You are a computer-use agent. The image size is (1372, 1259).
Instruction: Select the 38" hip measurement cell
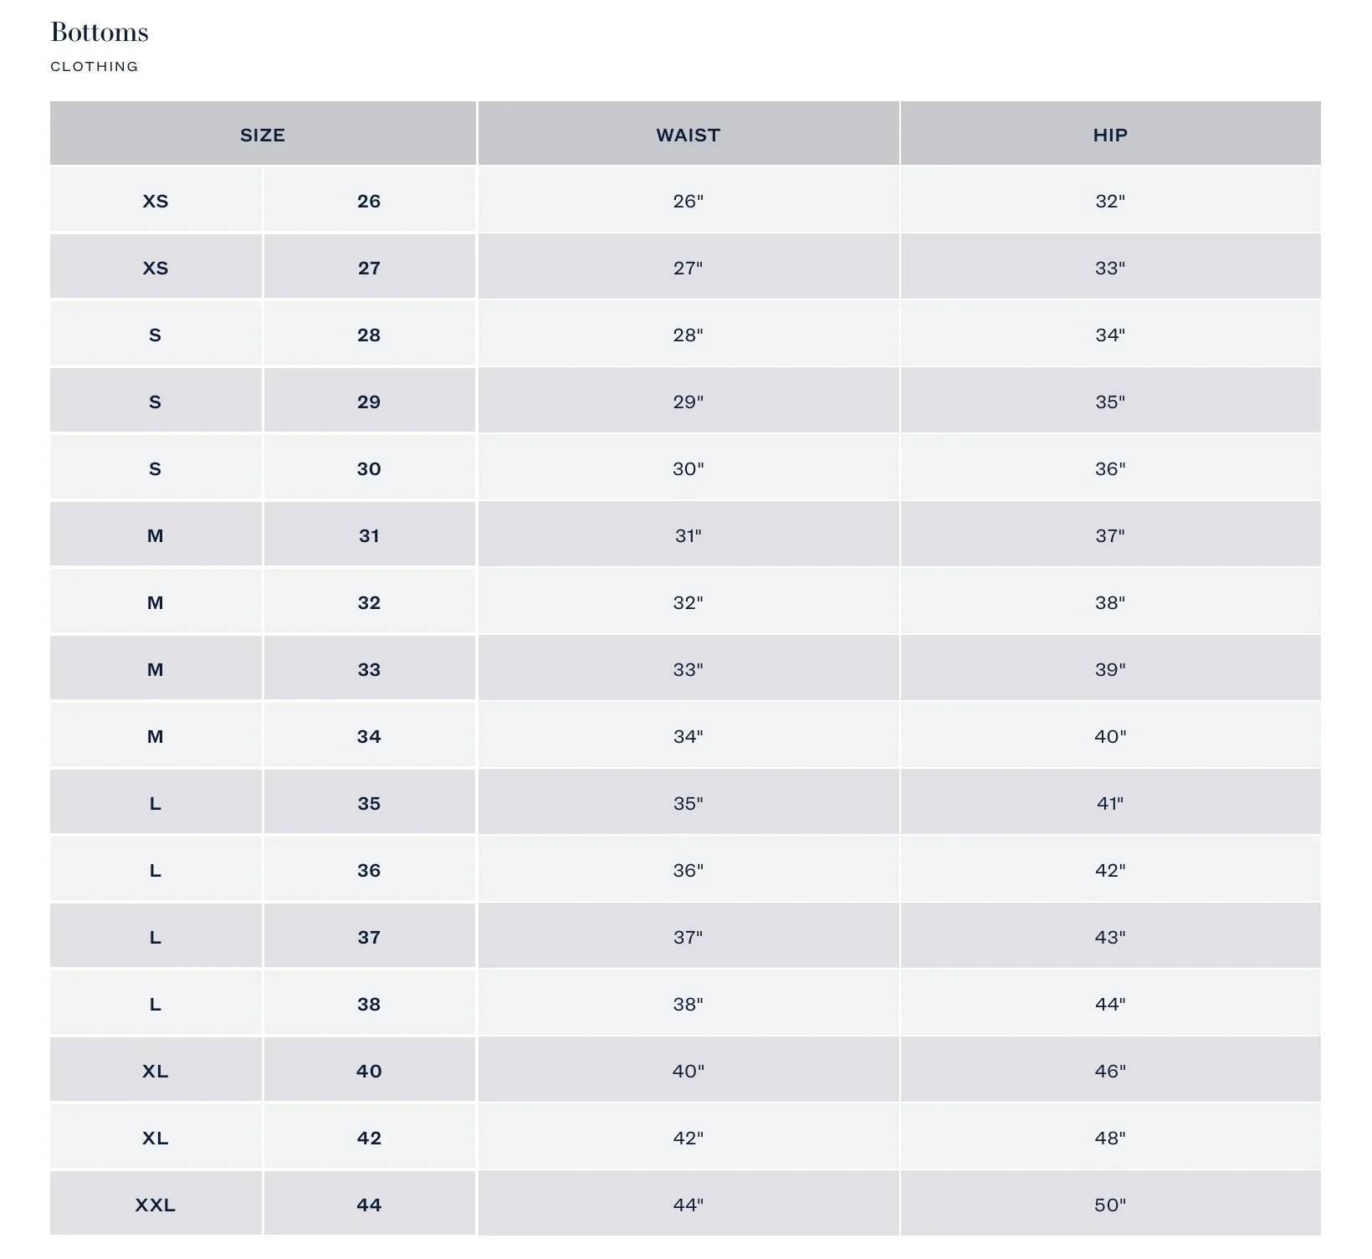[x=1111, y=601]
